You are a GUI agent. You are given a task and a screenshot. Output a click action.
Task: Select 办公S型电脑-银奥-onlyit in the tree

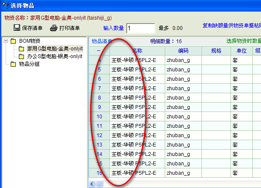click(x=54, y=56)
